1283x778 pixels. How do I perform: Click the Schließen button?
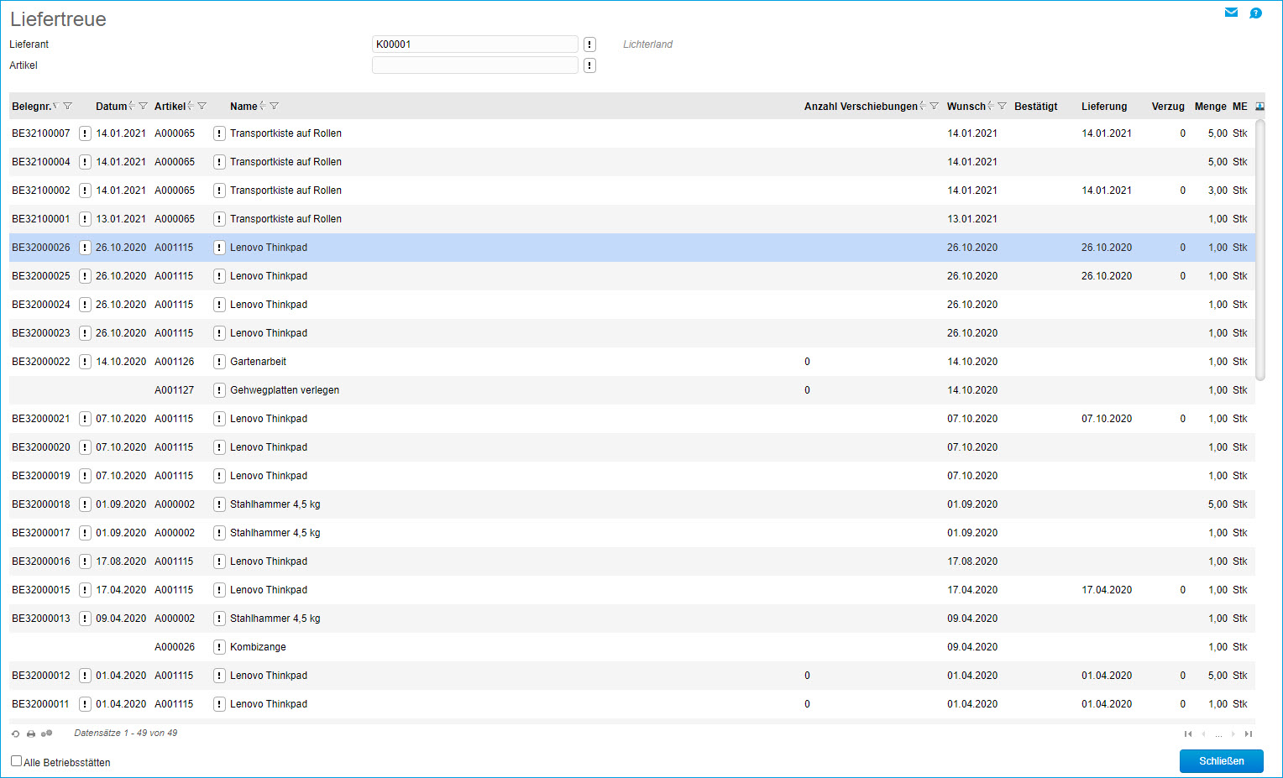coord(1221,761)
